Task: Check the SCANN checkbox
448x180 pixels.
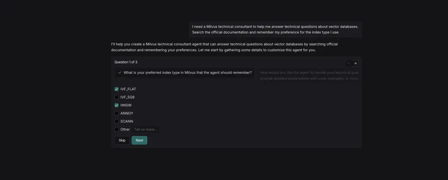Action: (x=117, y=121)
